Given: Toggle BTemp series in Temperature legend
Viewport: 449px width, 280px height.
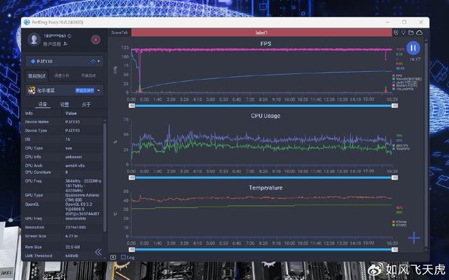Looking at the screenshot, I should click(x=400, y=225).
